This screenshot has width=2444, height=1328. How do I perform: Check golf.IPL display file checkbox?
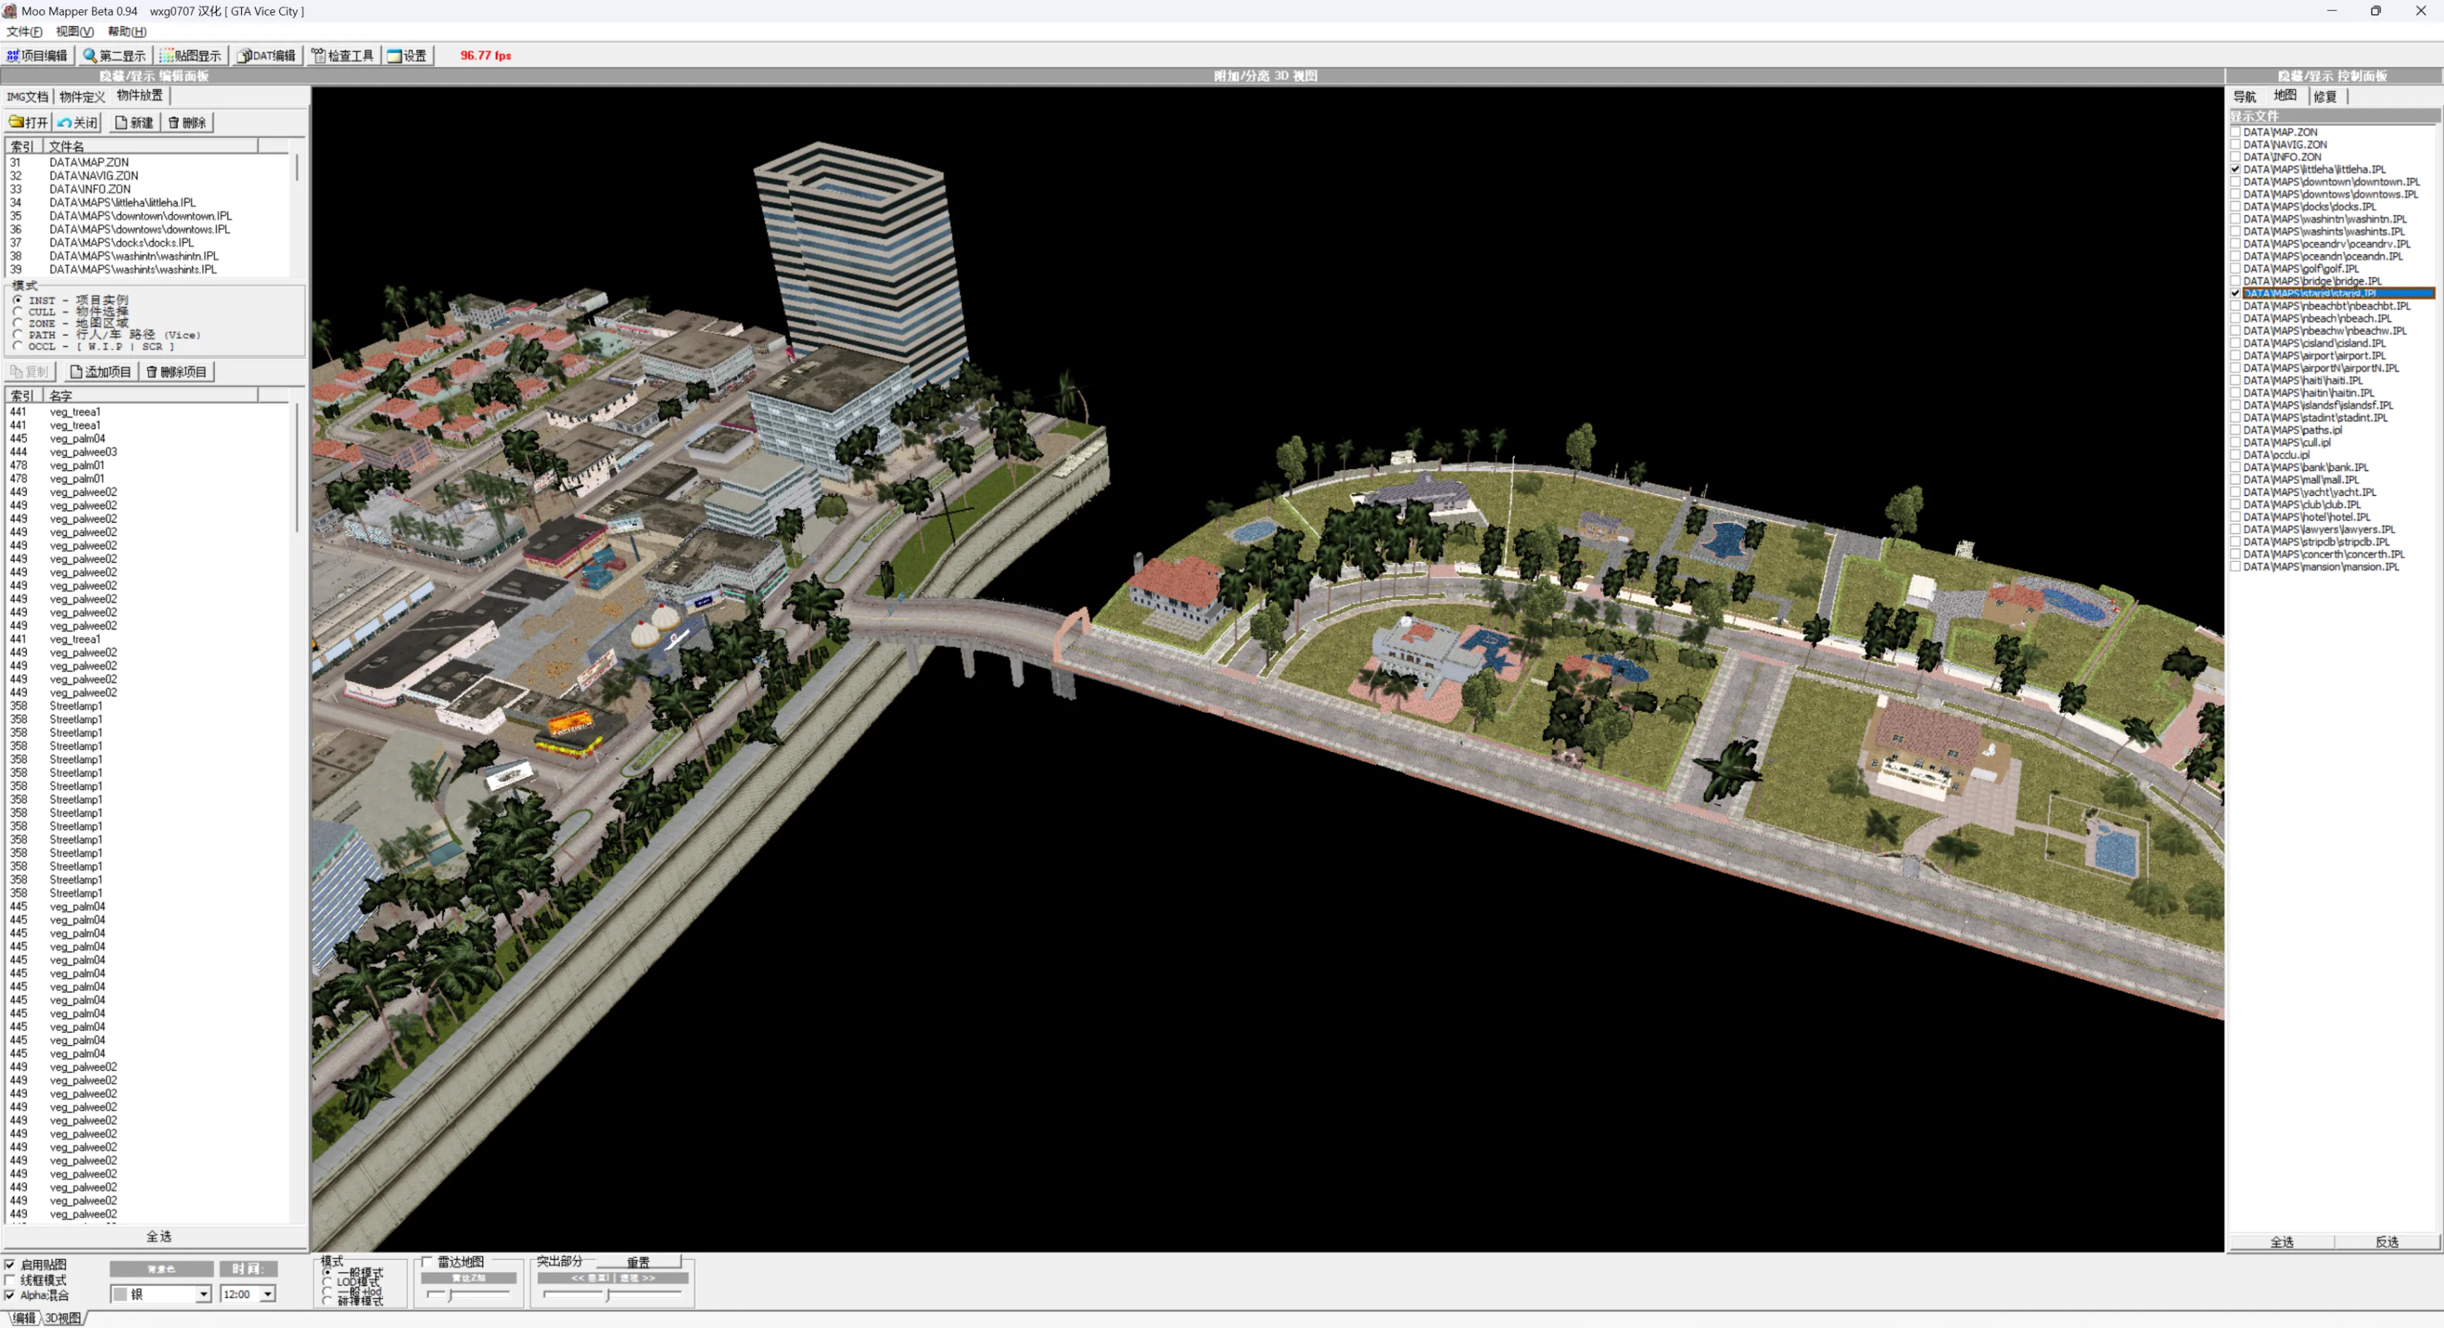(x=2236, y=269)
